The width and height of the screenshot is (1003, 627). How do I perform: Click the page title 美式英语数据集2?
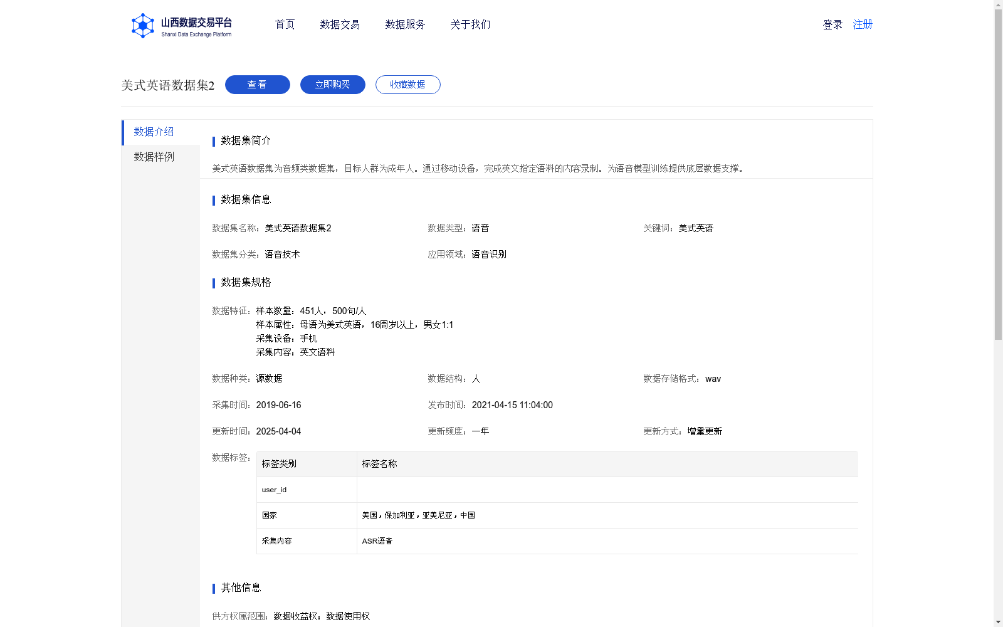coord(168,85)
